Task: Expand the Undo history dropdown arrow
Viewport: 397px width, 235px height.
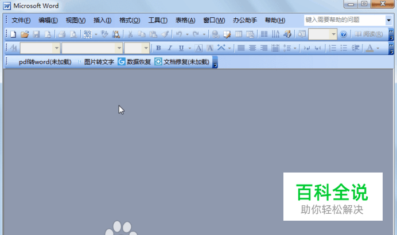Action: (187, 34)
